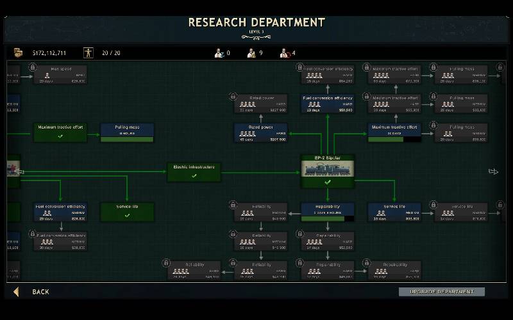
Task: Select the scientist icon showing 4
Action: [x=284, y=52]
